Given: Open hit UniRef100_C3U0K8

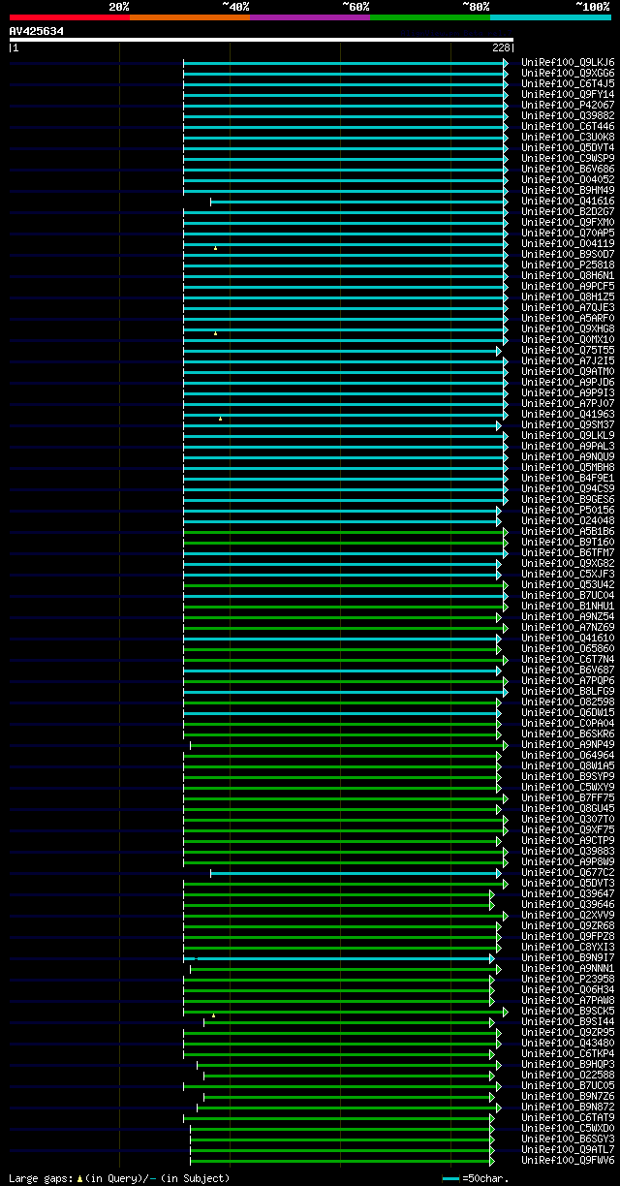Looking at the screenshot, I should tap(568, 137).
